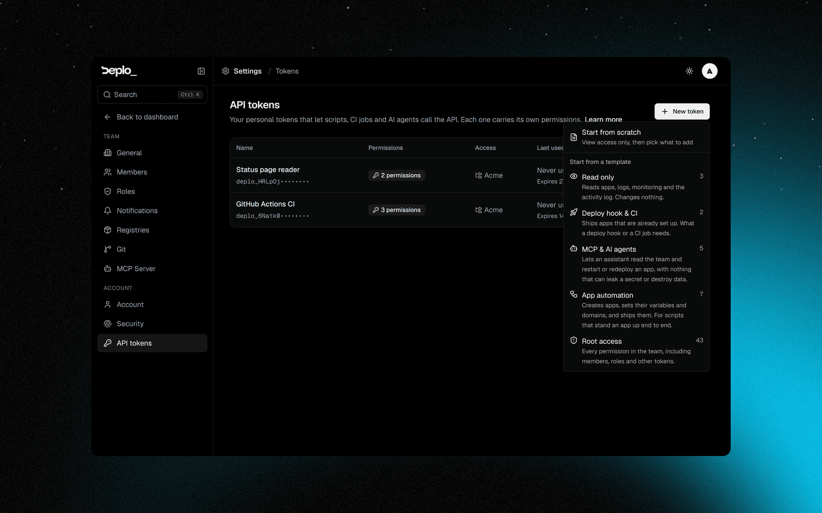The height and width of the screenshot is (513, 822).
Task: Collapse the sidebar panel icon
Action: pos(201,71)
